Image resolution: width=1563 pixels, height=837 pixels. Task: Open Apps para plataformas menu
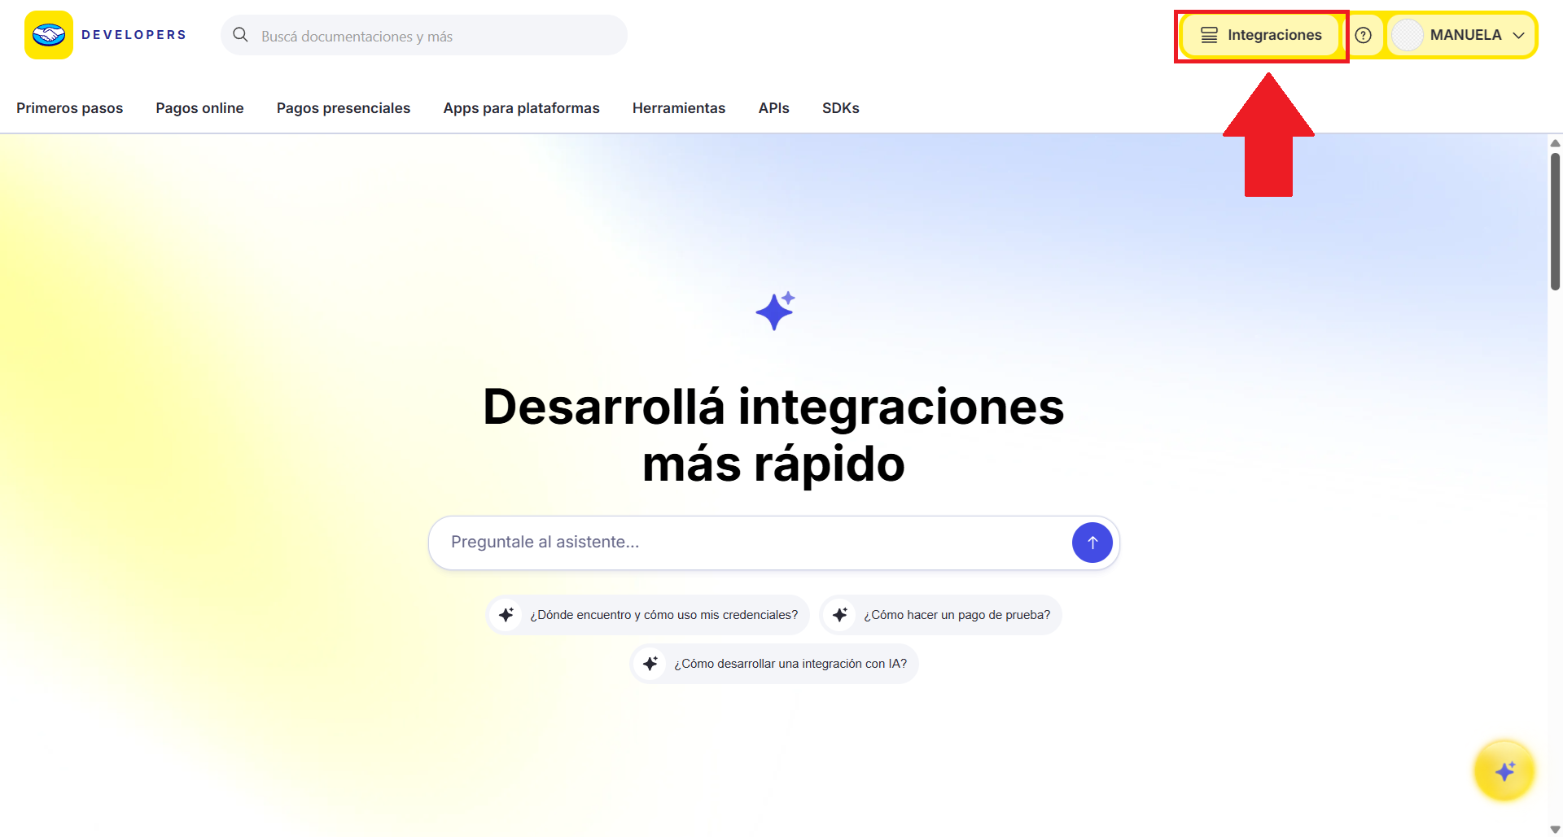tap(521, 108)
